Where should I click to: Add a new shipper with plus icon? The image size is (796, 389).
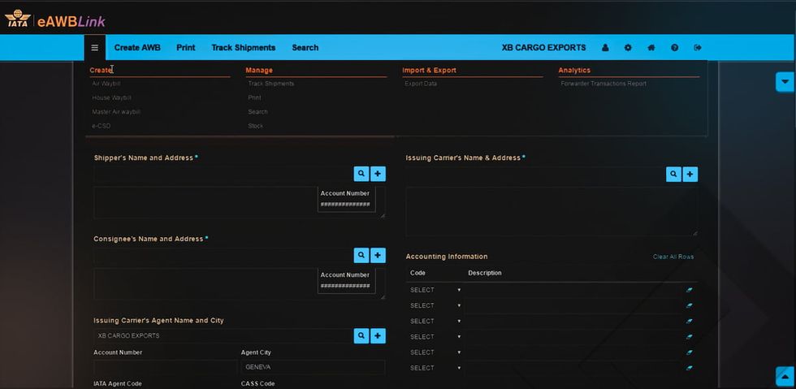pyautogui.click(x=378, y=174)
